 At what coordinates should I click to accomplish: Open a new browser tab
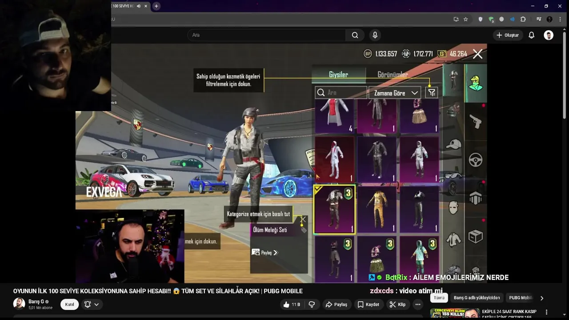(x=156, y=6)
